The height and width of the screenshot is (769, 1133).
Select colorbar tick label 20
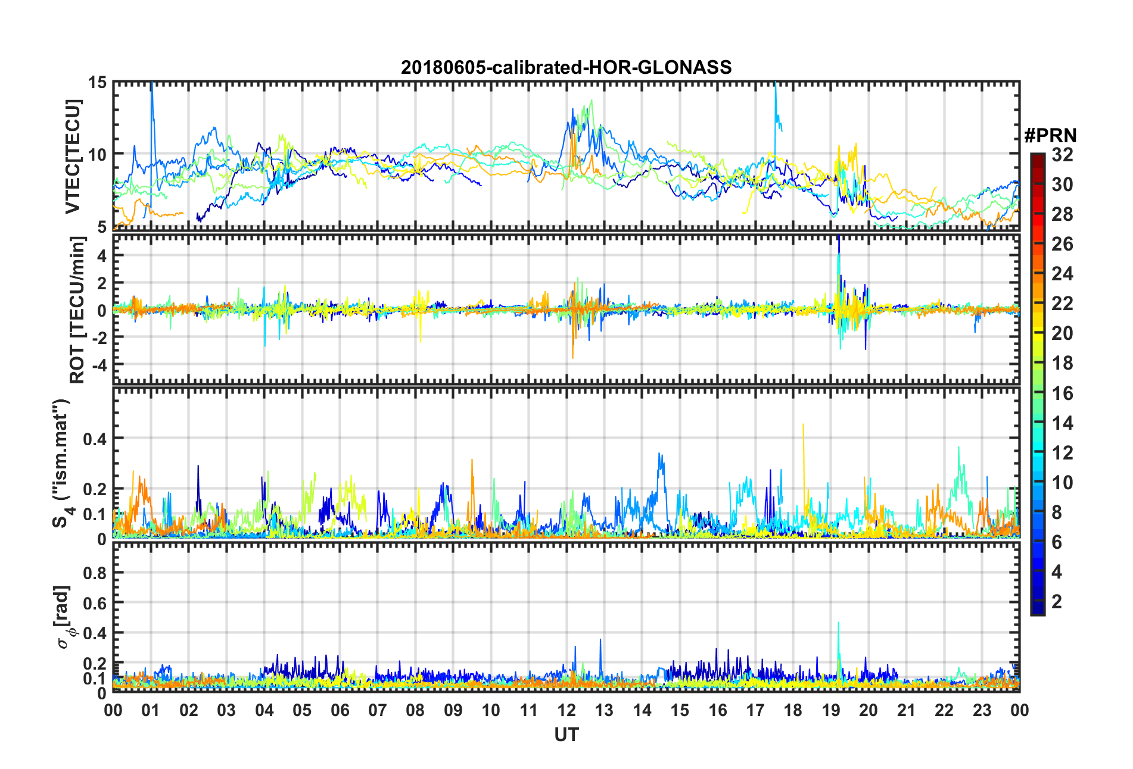pyautogui.click(x=1062, y=333)
